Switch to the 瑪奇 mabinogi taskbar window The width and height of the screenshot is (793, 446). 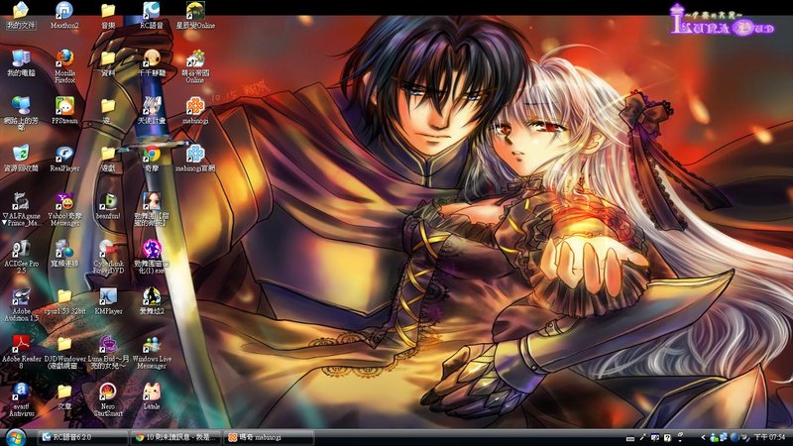[268, 436]
